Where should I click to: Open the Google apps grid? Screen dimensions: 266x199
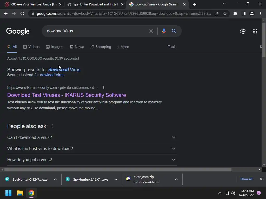tap(255, 31)
